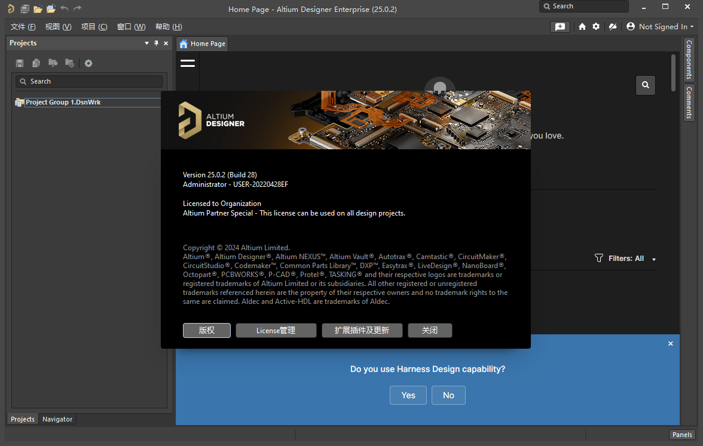703x446 pixels.
Task: Open the Projects panel options dropdown arrow
Action: (x=146, y=44)
